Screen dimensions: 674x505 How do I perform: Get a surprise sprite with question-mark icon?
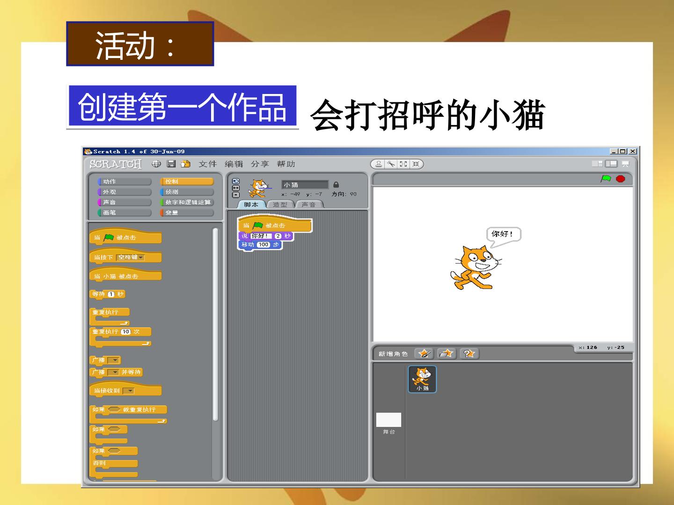(469, 353)
